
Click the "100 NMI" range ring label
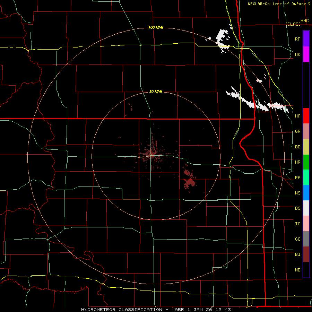[156, 27]
